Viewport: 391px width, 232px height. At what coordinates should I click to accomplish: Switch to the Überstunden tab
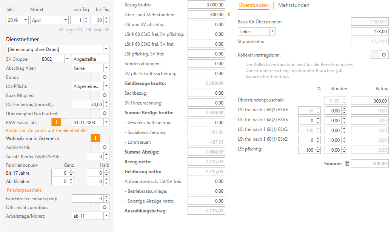click(x=253, y=5)
